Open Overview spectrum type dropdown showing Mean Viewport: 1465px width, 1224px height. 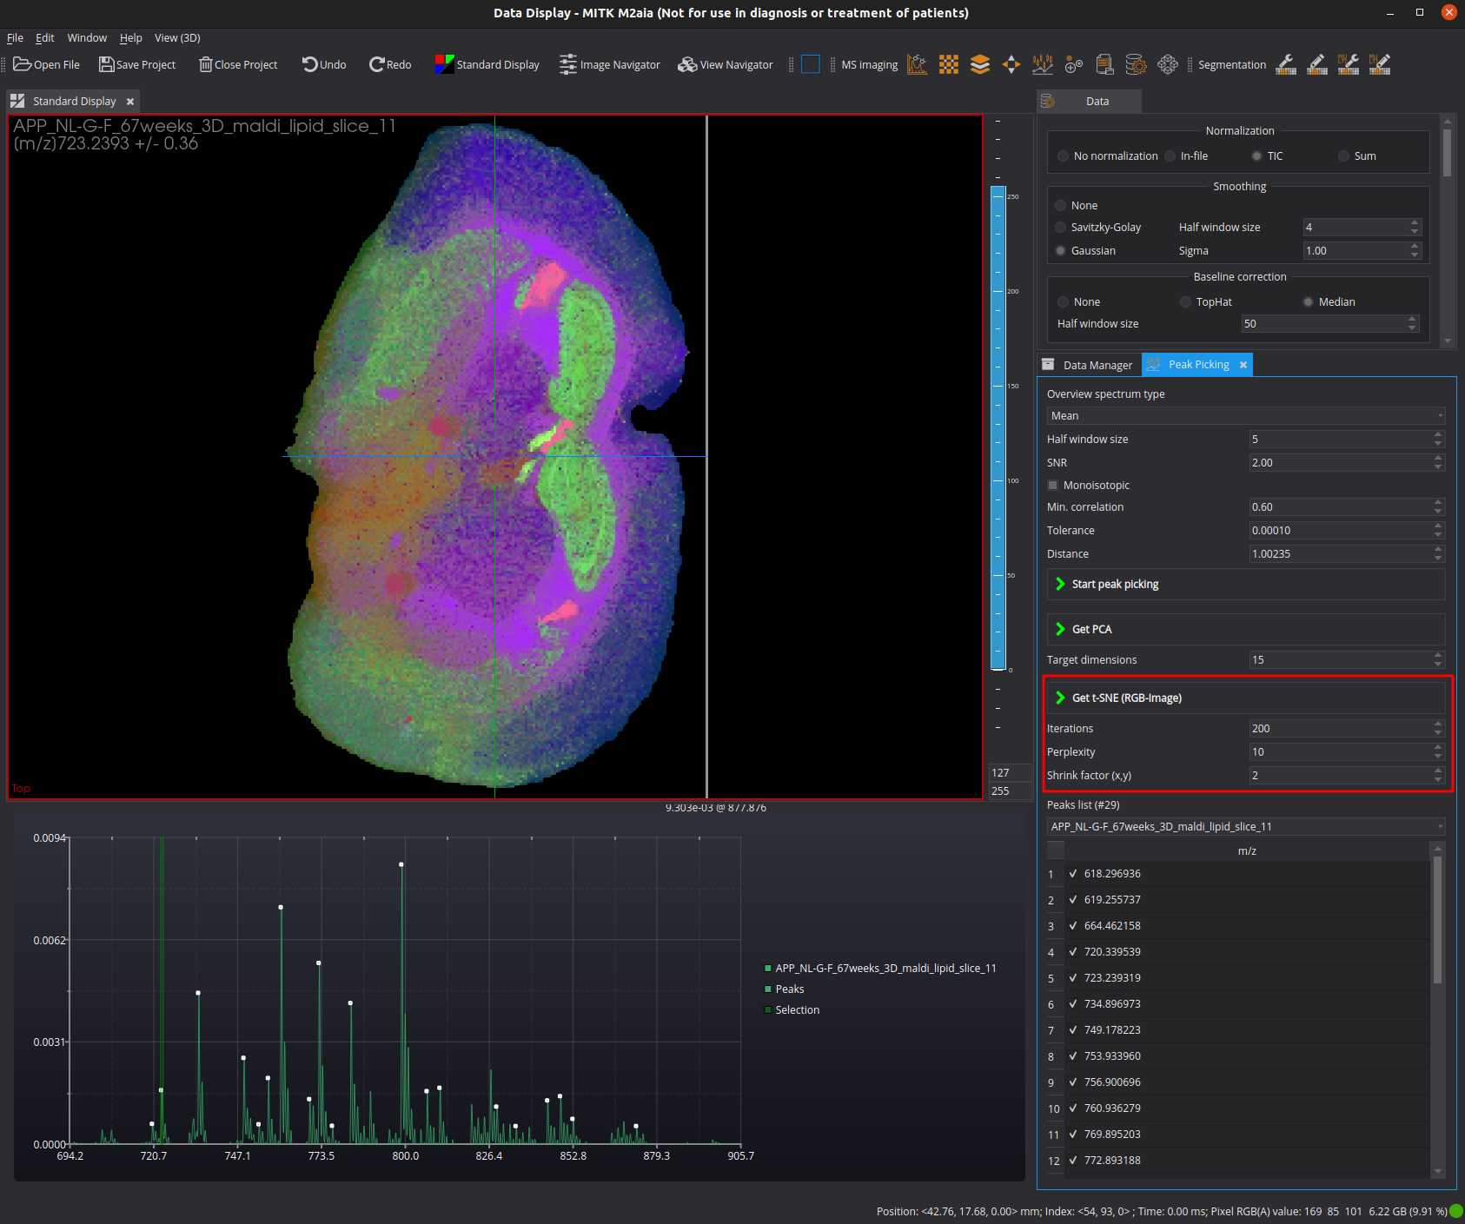tap(1246, 416)
